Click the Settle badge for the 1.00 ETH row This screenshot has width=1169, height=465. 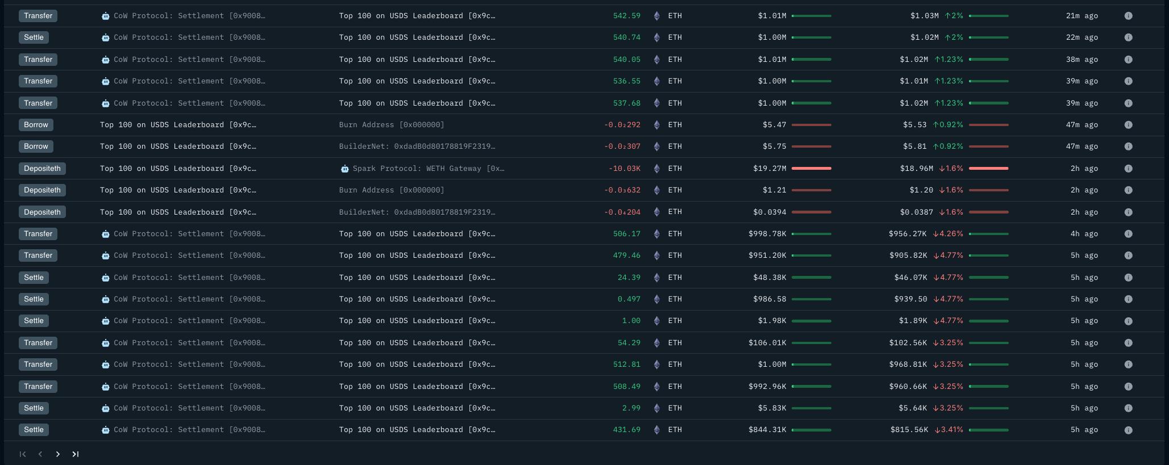(x=34, y=321)
